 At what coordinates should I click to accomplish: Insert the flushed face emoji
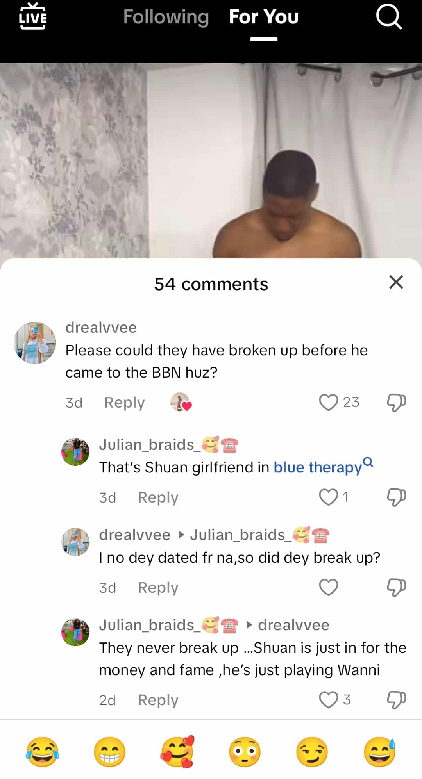[x=245, y=752]
